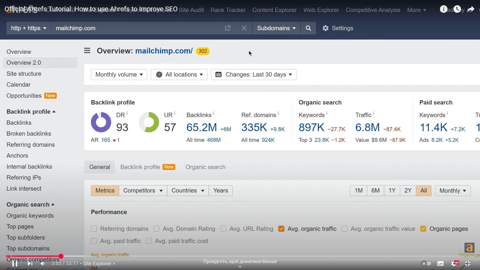Clear the mailchimp.com search field
Image resolution: width=480 pixels, height=270 pixels.
pos(244,28)
